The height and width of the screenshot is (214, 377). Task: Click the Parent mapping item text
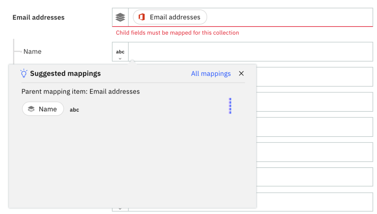tap(81, 91)
